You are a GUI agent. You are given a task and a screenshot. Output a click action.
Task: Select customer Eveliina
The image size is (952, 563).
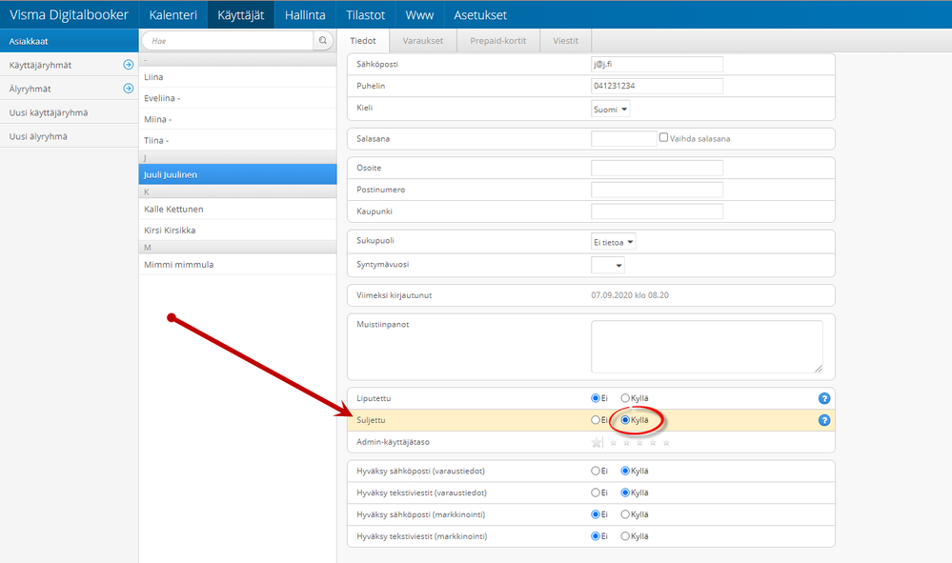[237, 98]
